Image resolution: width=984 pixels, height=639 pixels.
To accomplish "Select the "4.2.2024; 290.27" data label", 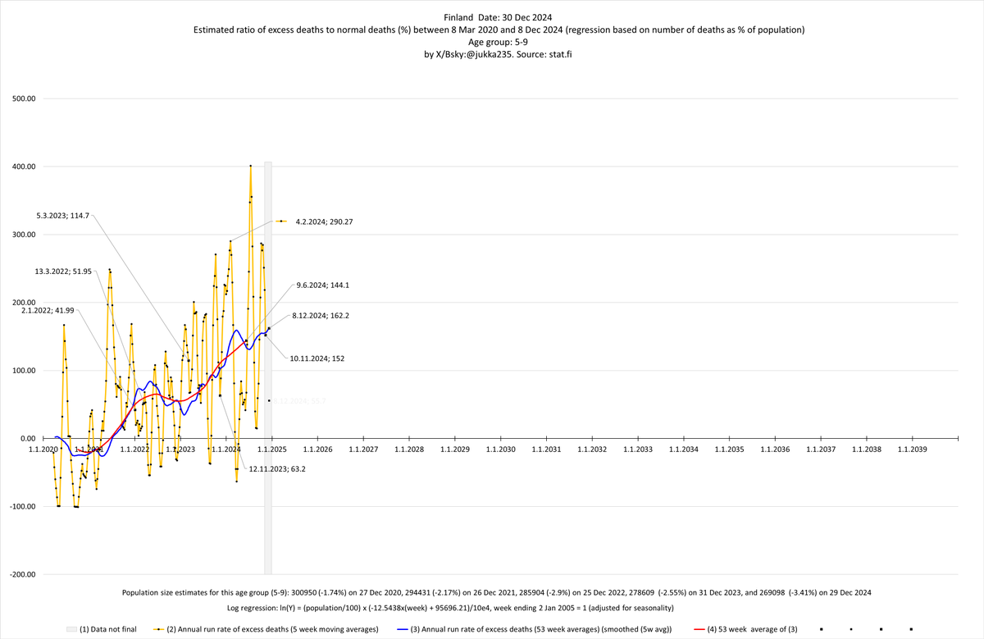I will coord(324,221).
